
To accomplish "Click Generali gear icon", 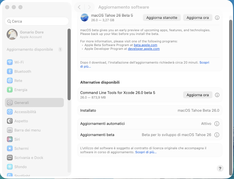I will point(10,103).
